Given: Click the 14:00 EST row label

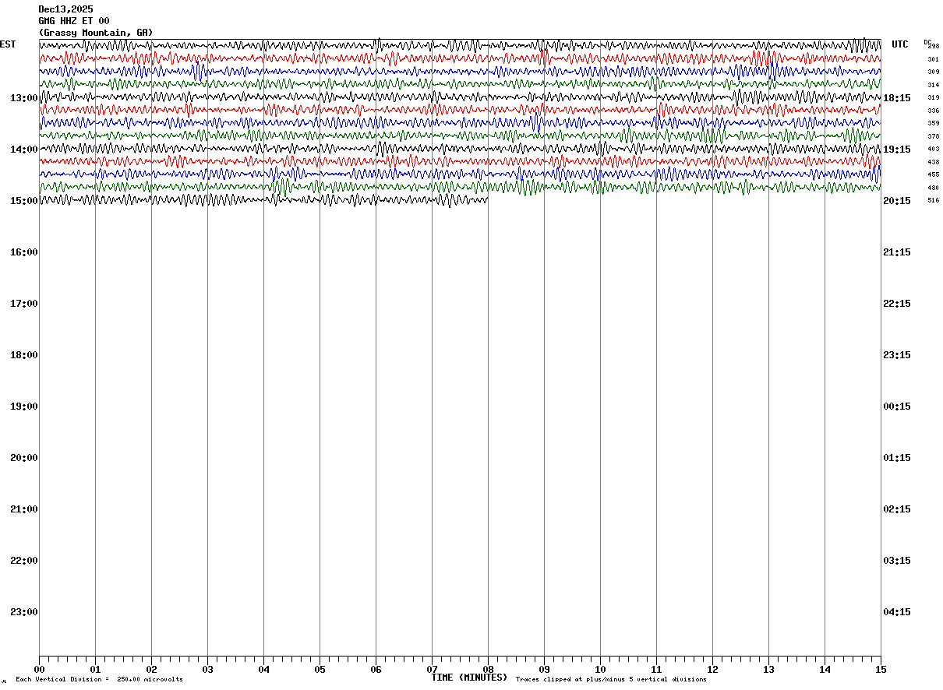Looking at the screenshot, I should pyautogui.click(x=24, y=150).
